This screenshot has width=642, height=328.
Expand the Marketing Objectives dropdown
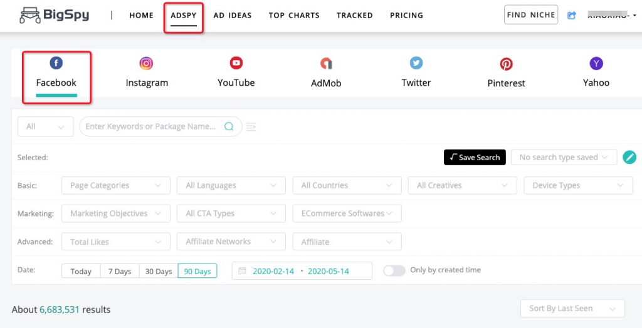(116, 213)
